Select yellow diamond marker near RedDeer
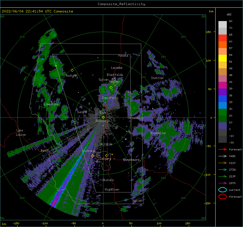 [111, 88]
